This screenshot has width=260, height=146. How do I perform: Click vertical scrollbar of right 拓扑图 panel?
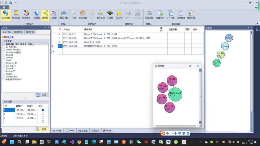tap(251, 80)
